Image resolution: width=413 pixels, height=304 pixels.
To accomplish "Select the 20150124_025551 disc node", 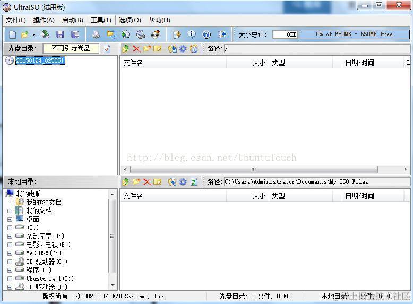I will click(x=40, y=60).
